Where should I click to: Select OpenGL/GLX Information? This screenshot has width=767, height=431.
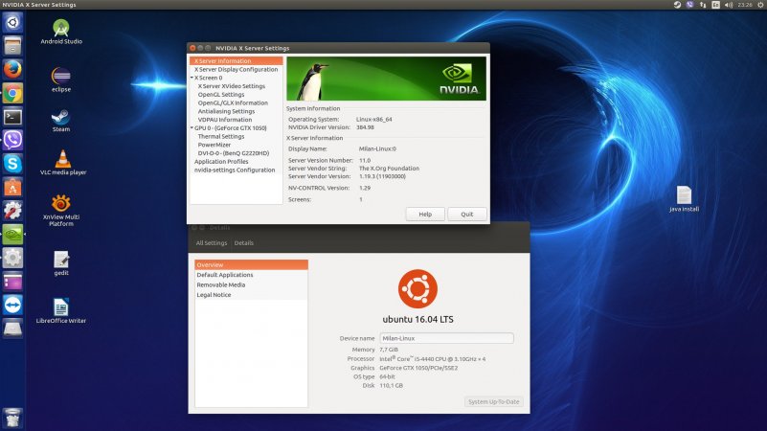(233, 102)
